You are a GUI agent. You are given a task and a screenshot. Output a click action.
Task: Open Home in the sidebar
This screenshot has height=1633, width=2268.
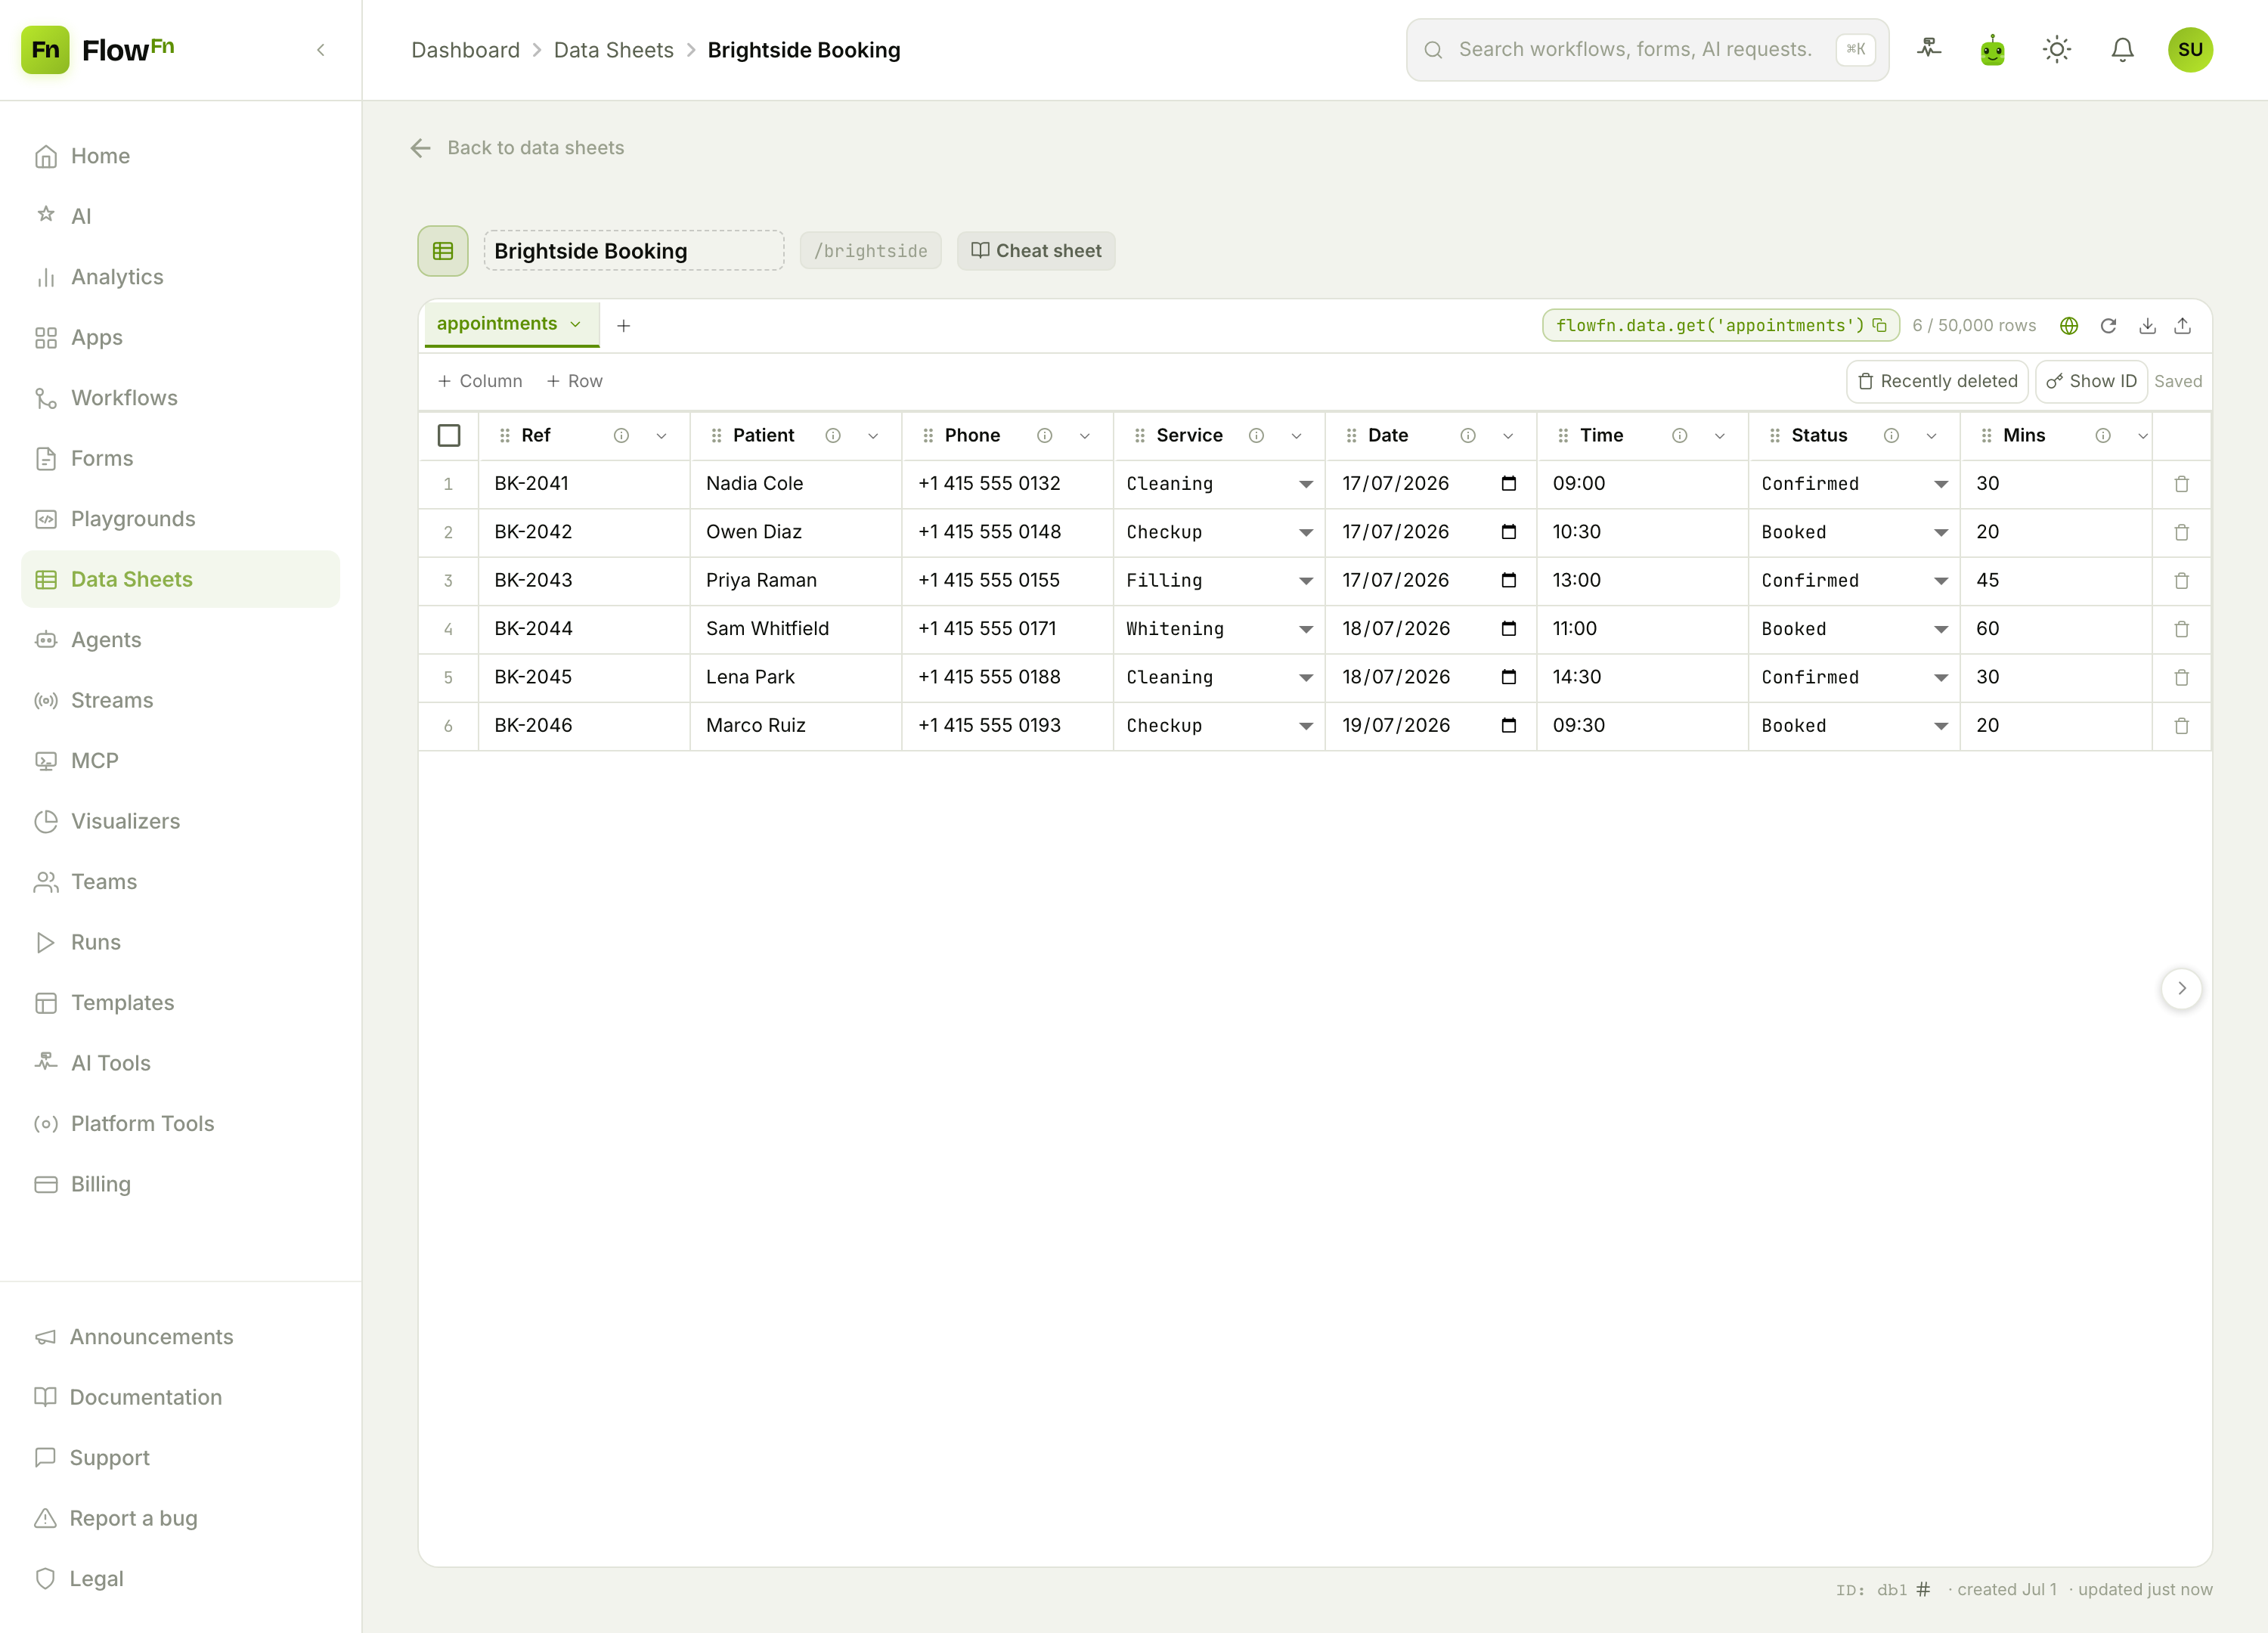coord(180,156)
